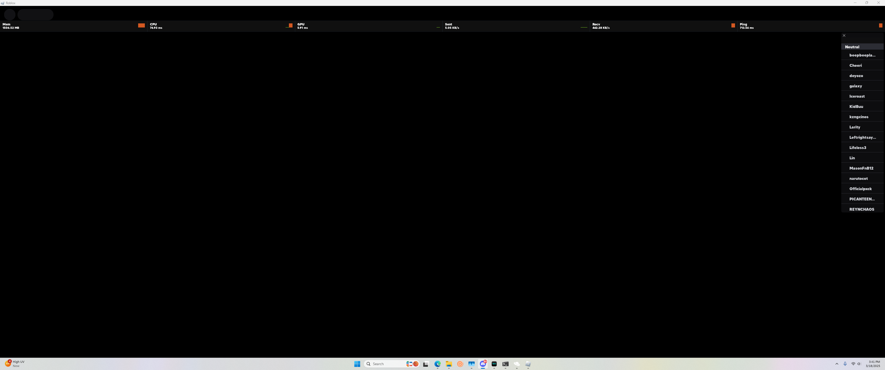Open the orange spiral app in the taskbar
Screen dimensions: 885x370
tap(460, 364)
